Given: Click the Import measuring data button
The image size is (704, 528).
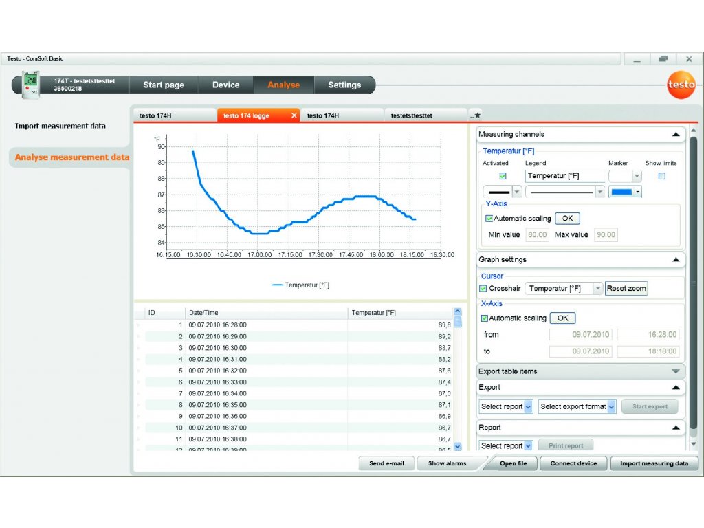Looking at the screenshot, I should click(654, 463).
